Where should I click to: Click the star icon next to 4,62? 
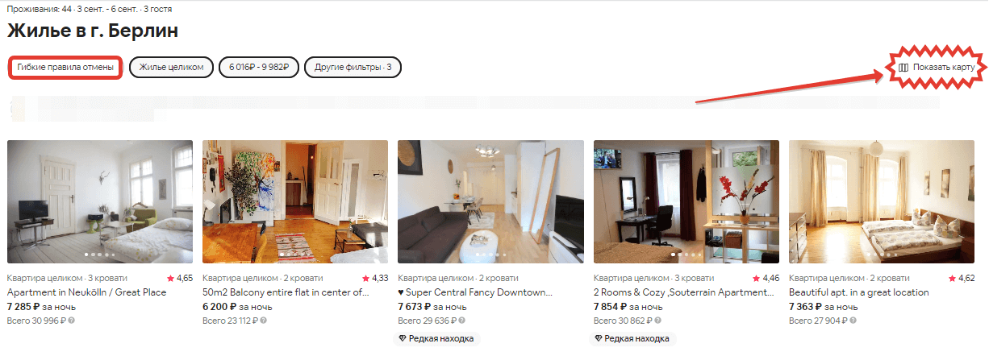click(x=951, y=278)
